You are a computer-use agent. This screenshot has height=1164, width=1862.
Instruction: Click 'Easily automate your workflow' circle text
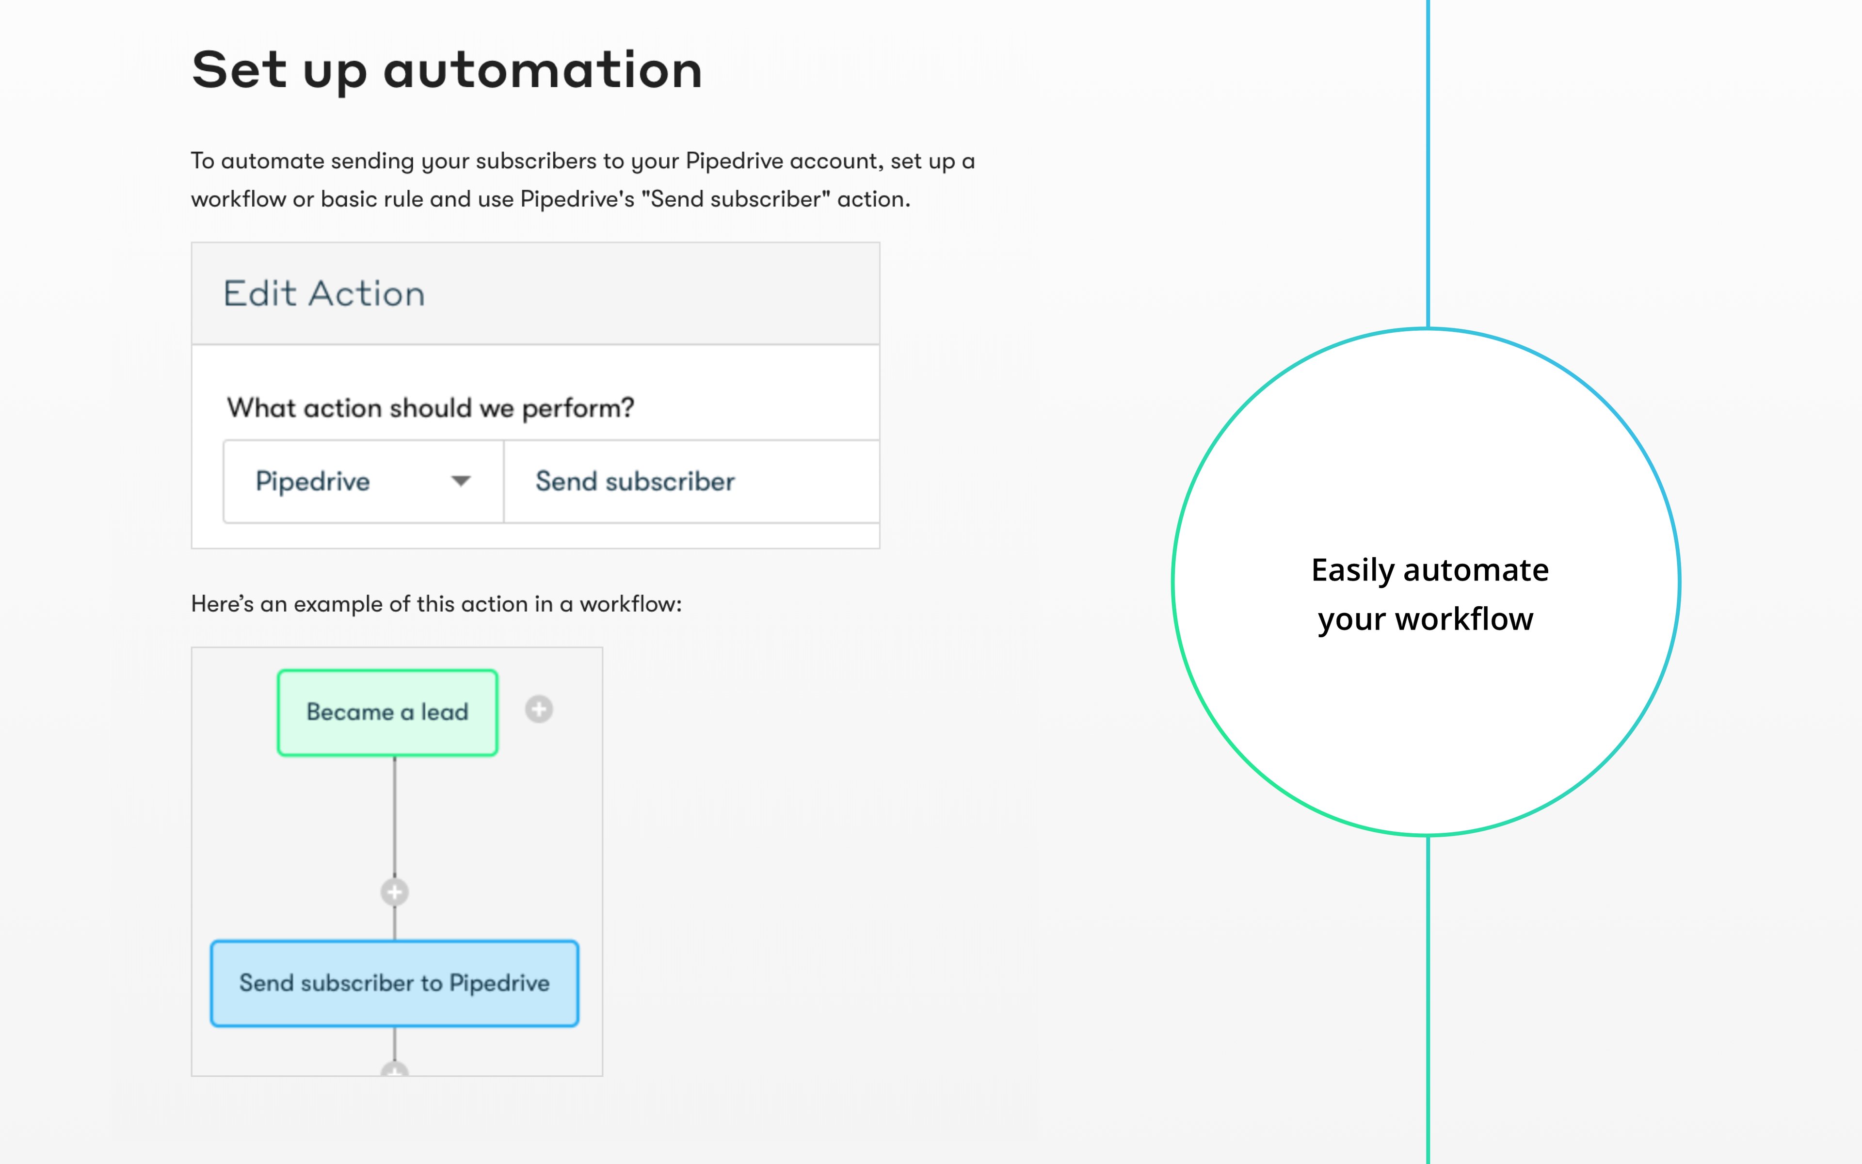pos(1429,594)
